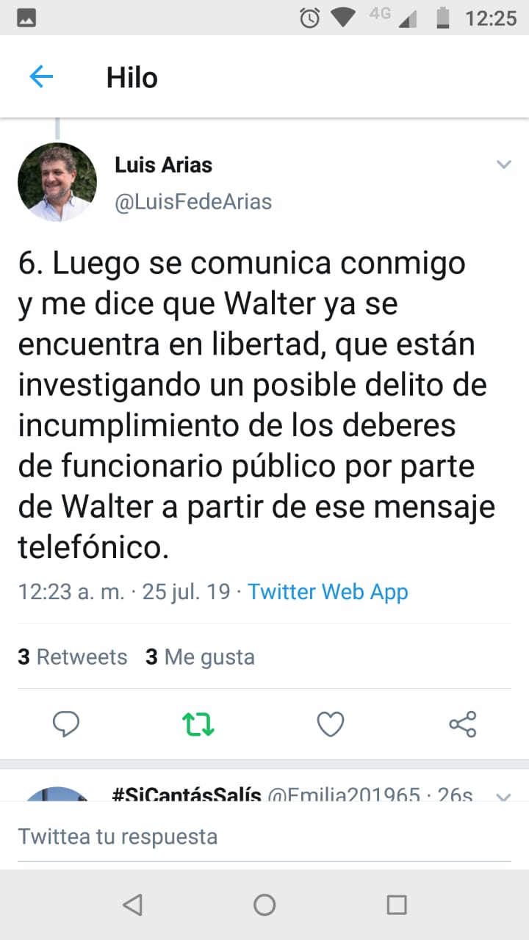The image size is (529, 940).
Task: Open the @LuisFedeArias handle
Action: 193,201
